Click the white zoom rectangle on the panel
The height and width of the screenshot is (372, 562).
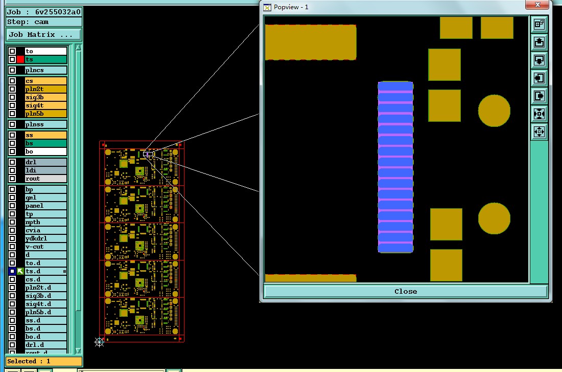(x=148, y=154)
